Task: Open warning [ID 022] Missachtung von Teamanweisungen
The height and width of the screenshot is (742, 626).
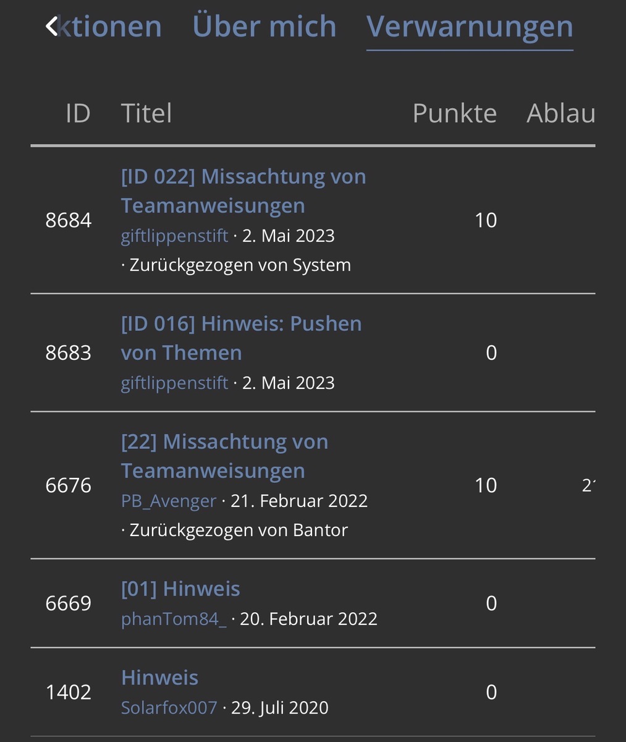Action: (243, 191)
